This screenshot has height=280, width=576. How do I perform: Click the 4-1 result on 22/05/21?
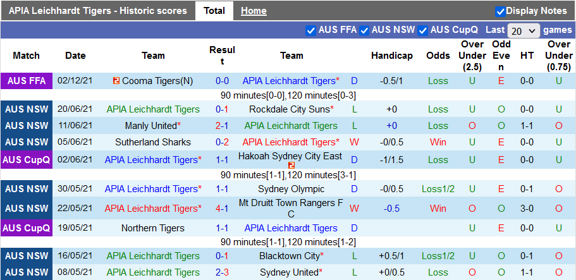[x=222, y=209]
